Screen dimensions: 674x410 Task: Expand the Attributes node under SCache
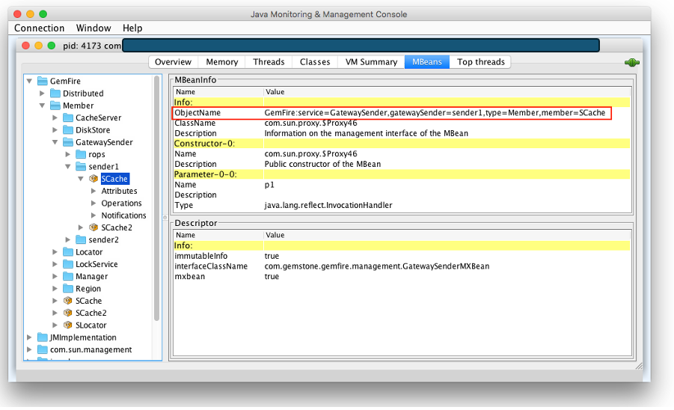tap(94, 192)
